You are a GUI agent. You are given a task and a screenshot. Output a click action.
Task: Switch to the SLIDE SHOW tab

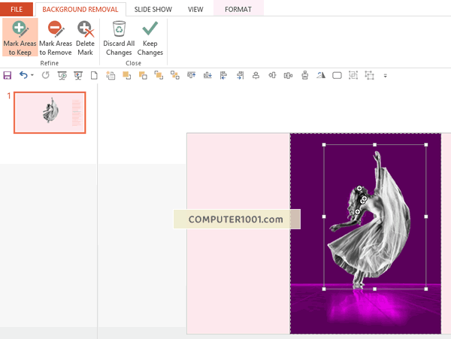point(153,9)
